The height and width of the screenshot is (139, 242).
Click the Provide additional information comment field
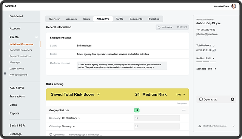point(85,134)
